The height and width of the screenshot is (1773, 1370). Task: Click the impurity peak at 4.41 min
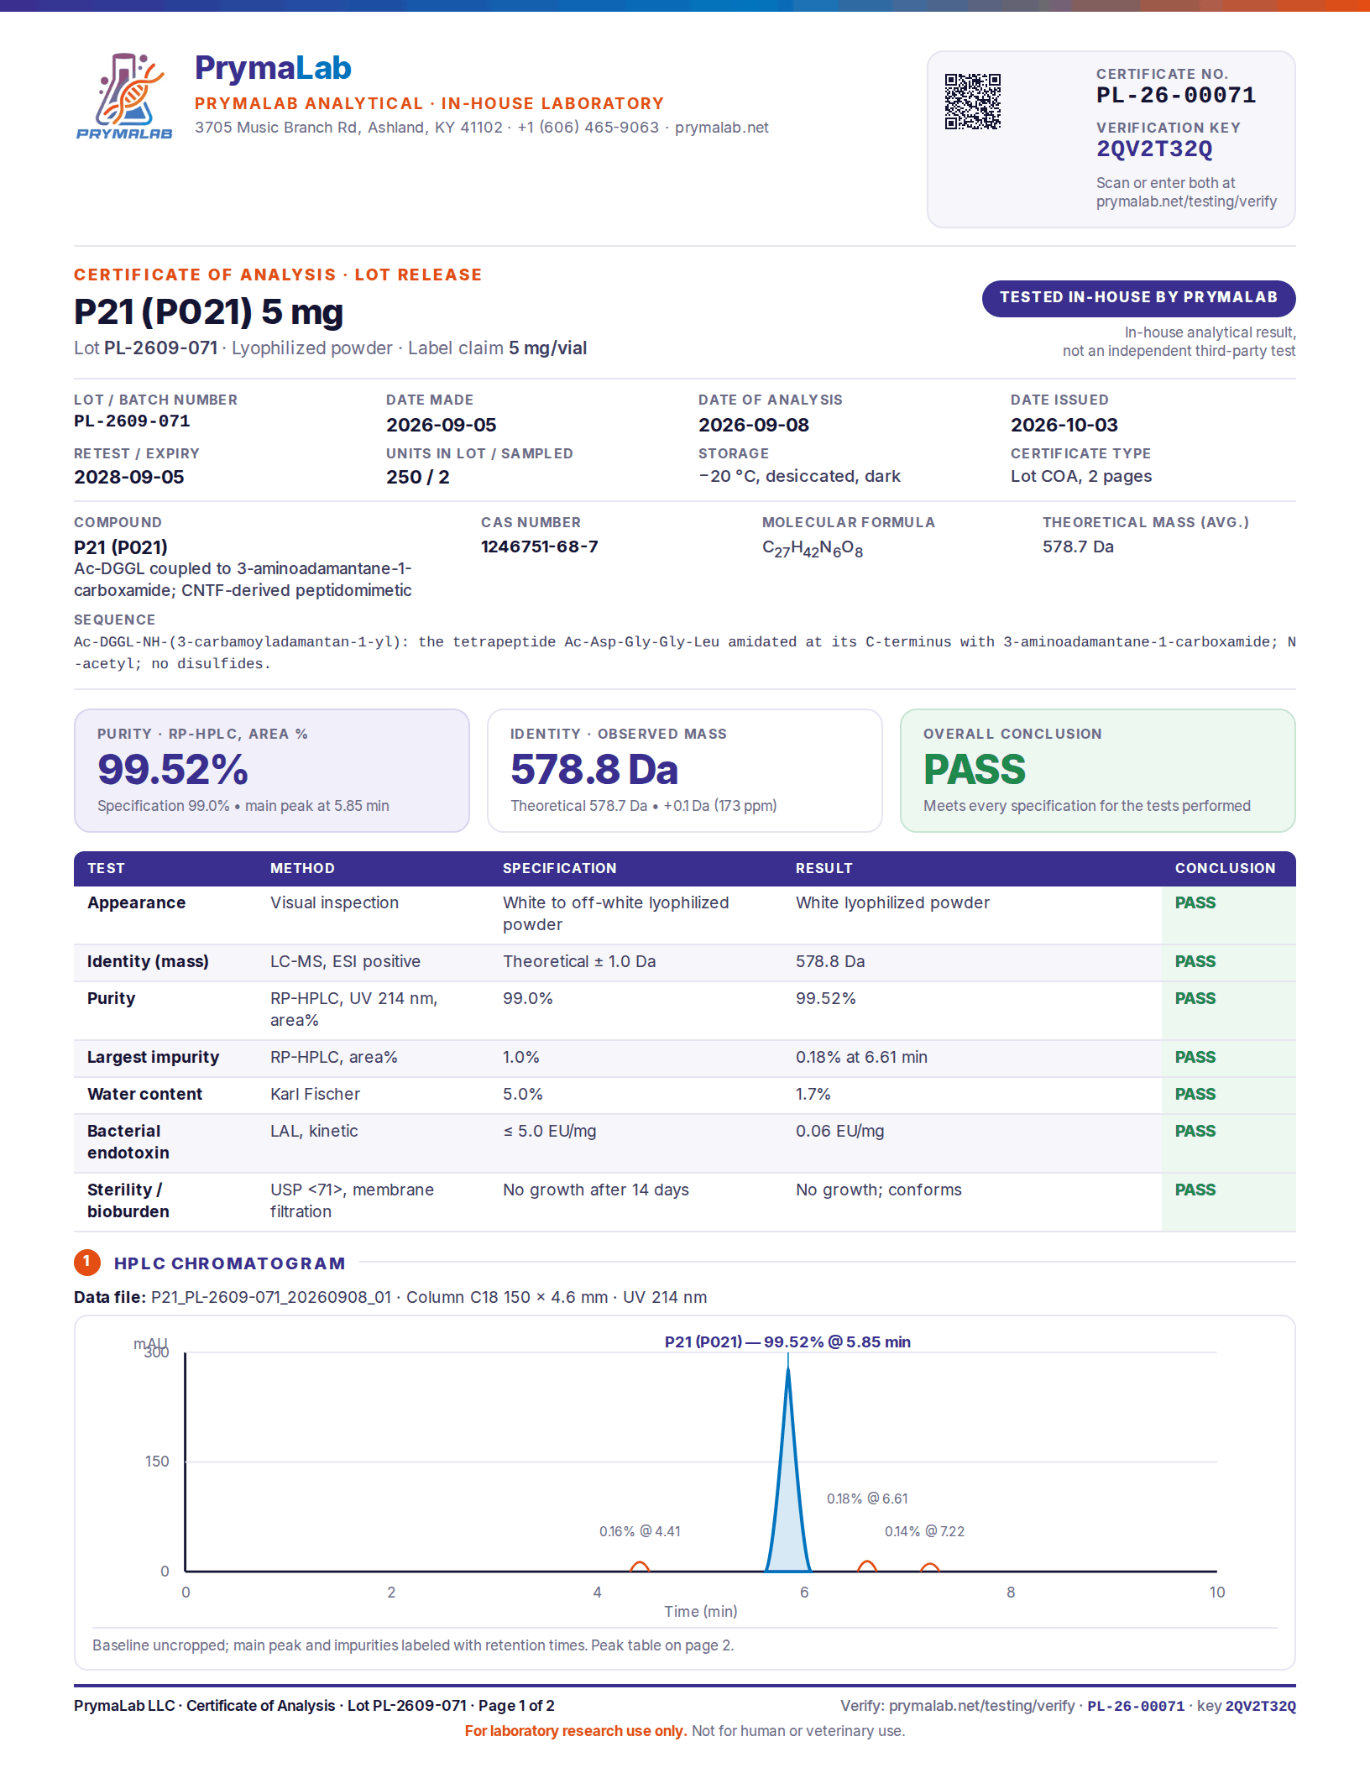pos(640,1566)
